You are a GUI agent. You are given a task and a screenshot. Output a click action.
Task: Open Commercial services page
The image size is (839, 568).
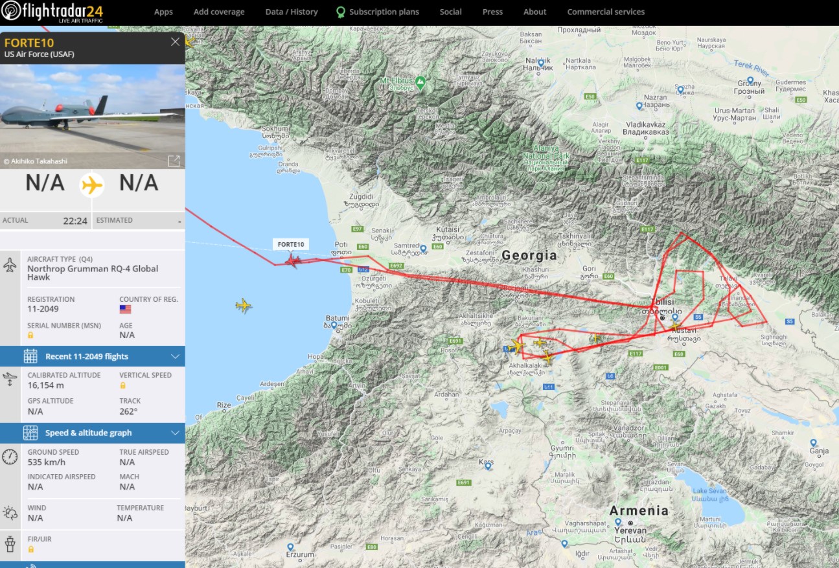(x=606, y=12)
